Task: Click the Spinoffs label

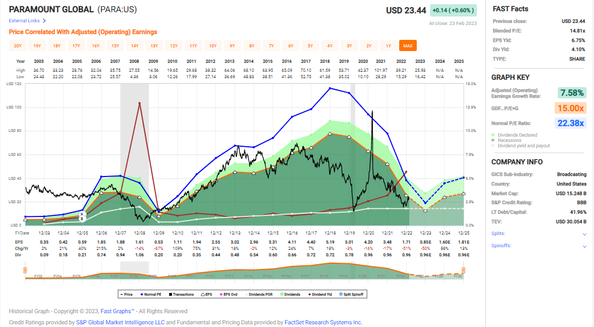Action: [x=501, y=246]
